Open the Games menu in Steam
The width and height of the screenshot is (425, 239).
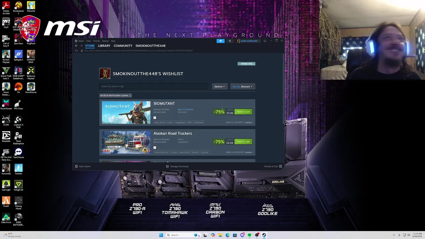(105, 41)
